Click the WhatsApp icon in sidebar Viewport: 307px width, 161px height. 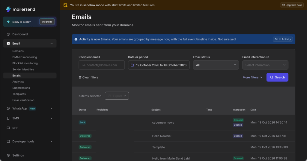click(x=8, y=108)
